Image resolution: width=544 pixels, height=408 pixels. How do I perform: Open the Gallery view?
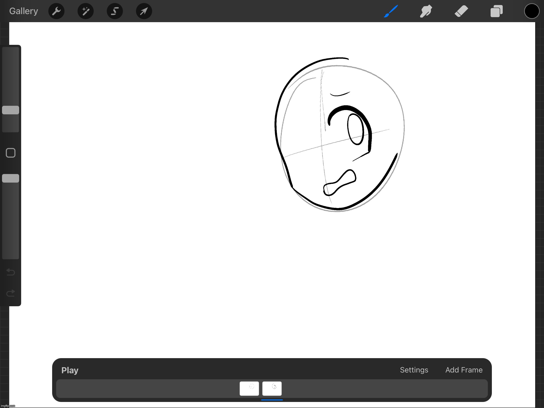pos(24,11)
